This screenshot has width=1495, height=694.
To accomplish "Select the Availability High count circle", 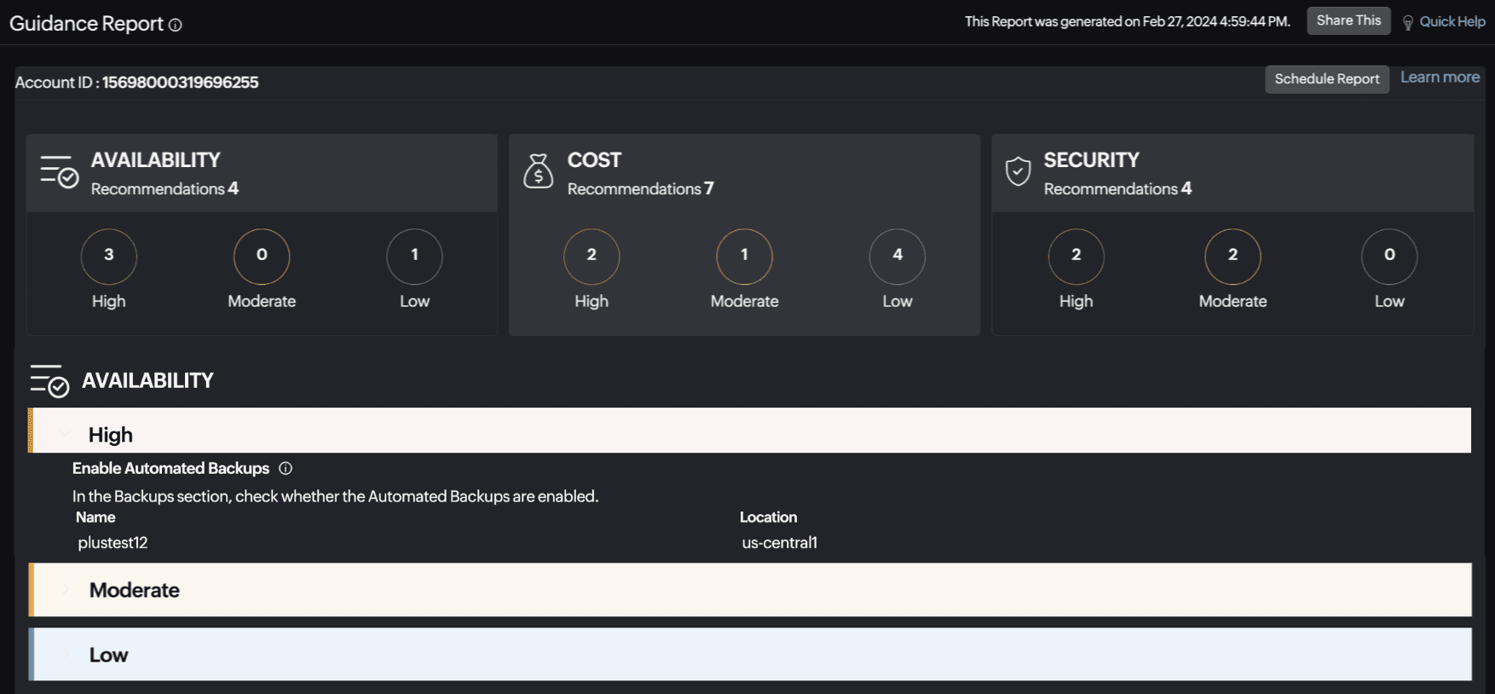I will (x=109, y=256).
